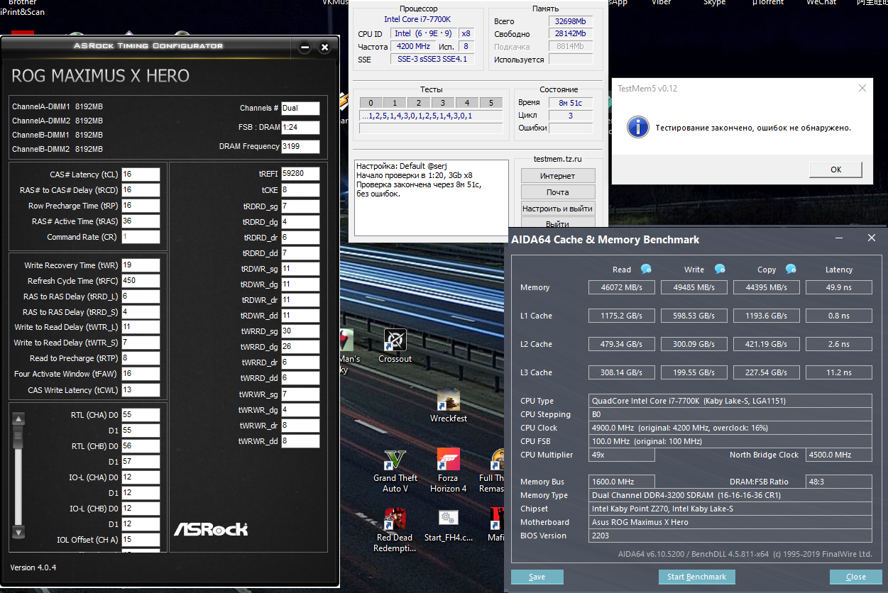
Task: Click the tFAW value field
Action: click(141, 374)
